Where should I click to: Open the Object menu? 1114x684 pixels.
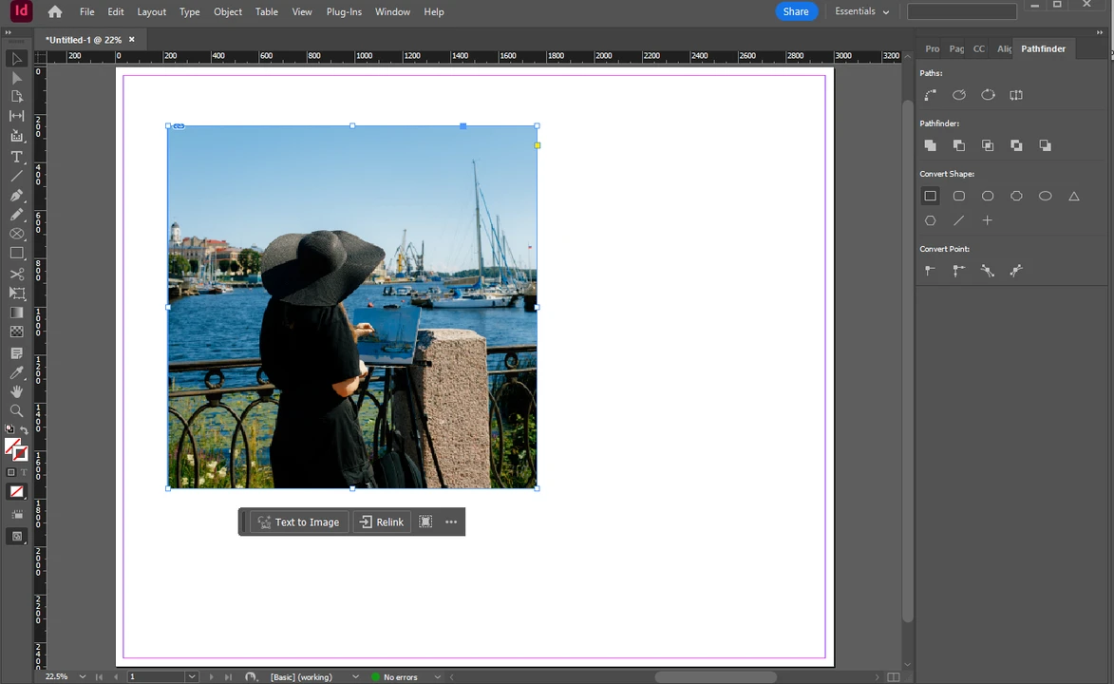coord(227,12)
